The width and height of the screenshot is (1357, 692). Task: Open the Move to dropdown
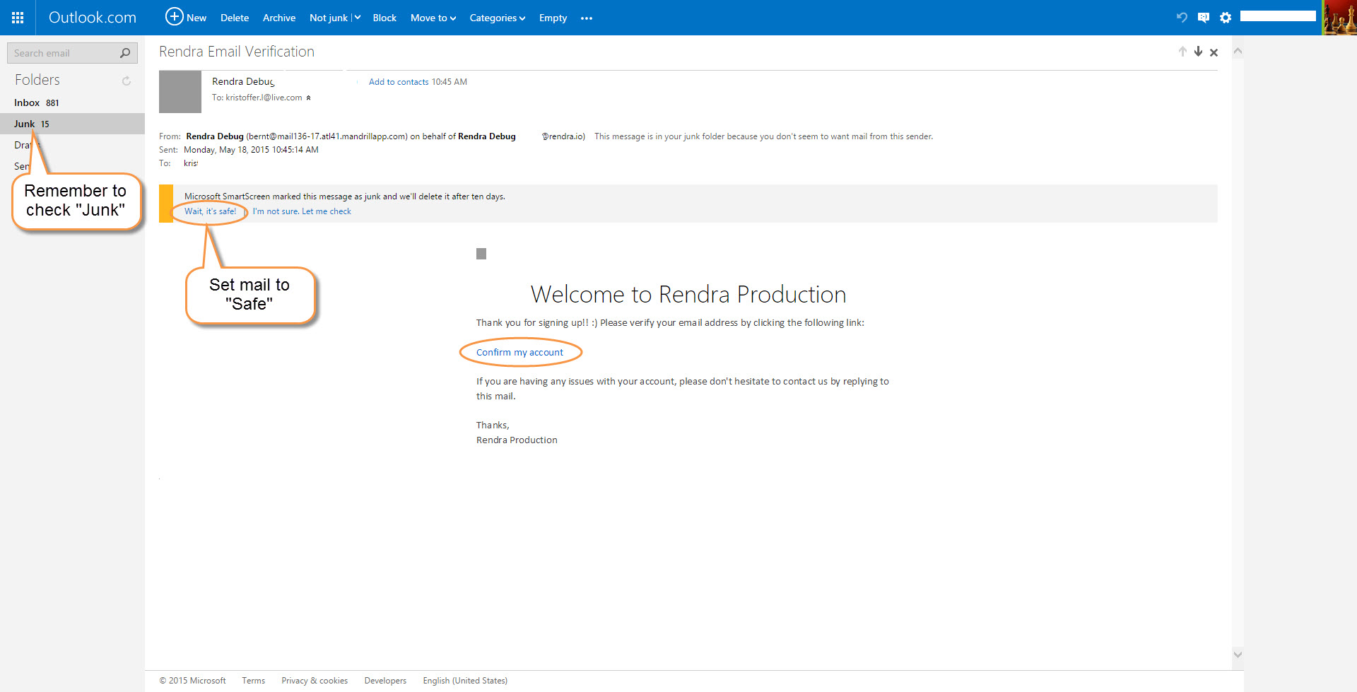[x=433, y=18]
